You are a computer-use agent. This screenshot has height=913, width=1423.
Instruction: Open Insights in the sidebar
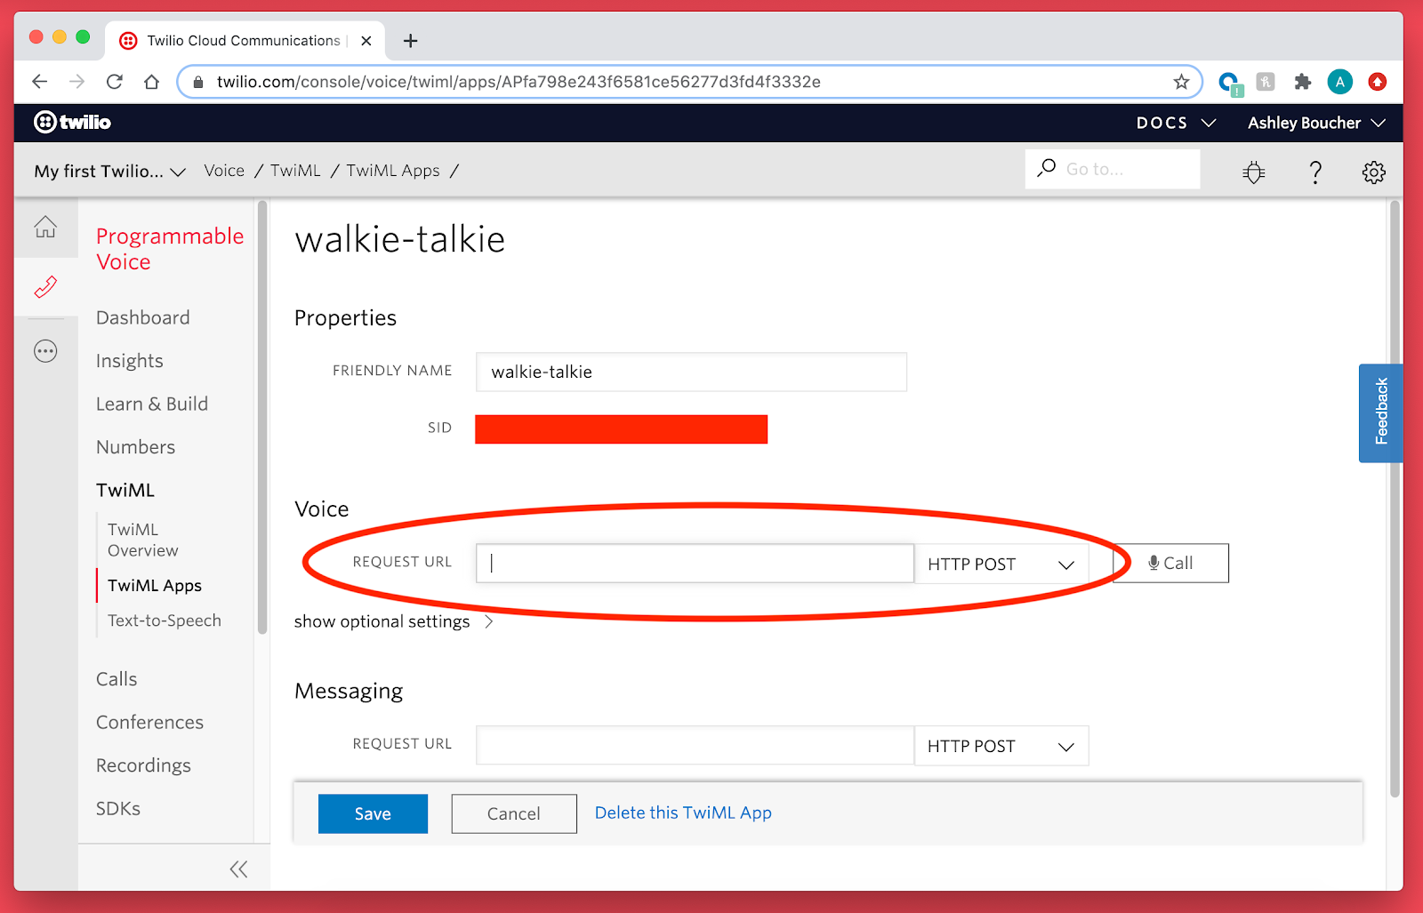click(x=130, y=361)
